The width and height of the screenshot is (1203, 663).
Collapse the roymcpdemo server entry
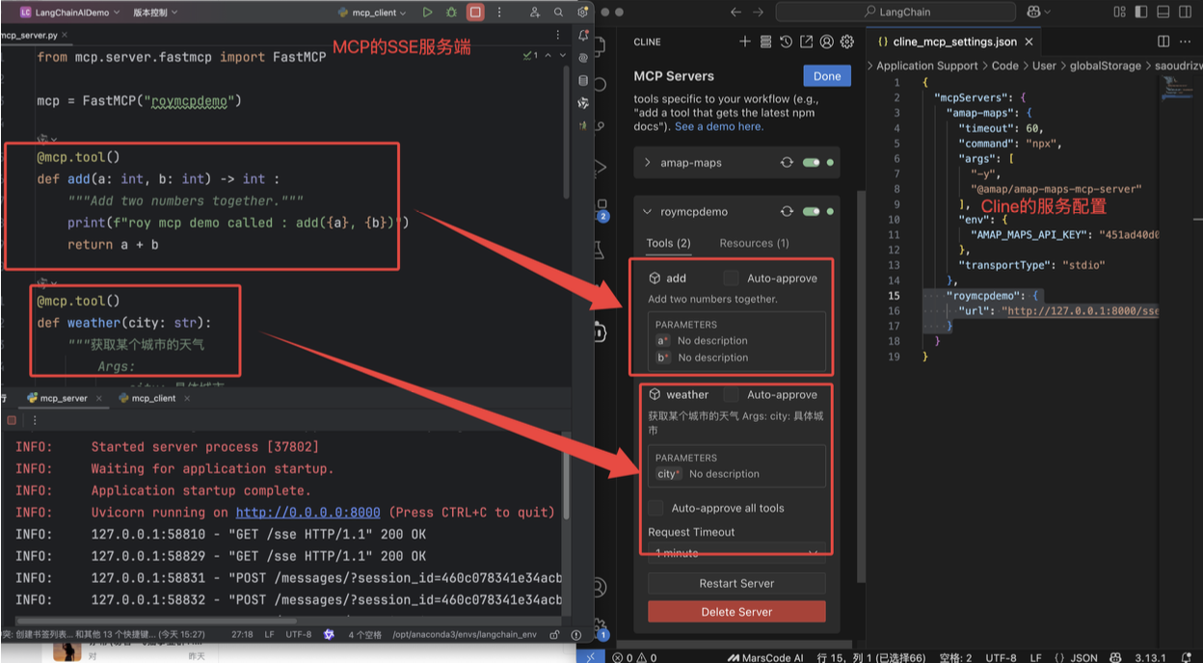click(647, 211)
